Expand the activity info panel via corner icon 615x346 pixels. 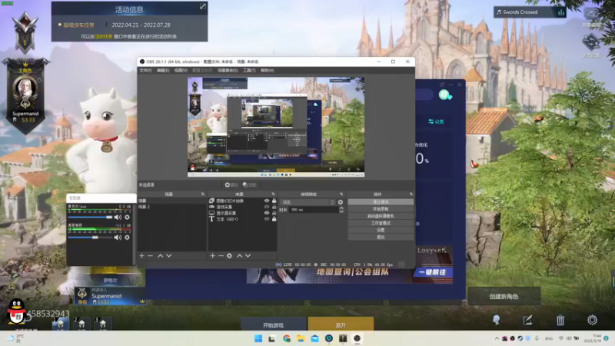pyautogui.click(x=203, y=7)
